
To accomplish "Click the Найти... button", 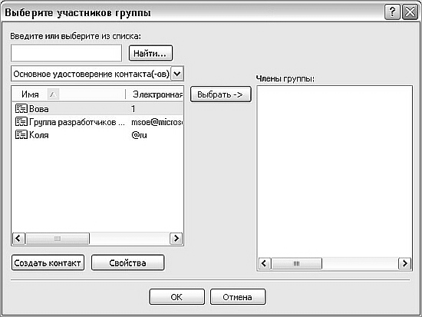I will tap(150, 53).
